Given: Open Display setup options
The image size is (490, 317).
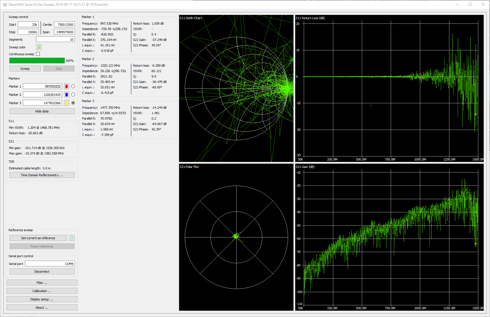Looking at the screenshot, I should (42, 299).
